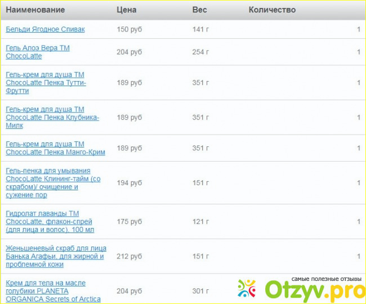
Task: Open the PLANETA ORGANICA body cream link
Action: (x=53, y=291)
